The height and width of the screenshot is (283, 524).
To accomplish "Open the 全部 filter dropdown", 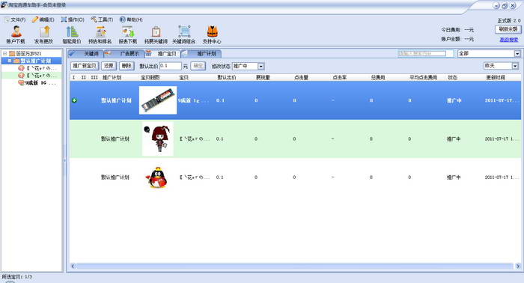I will pos(489,53).
